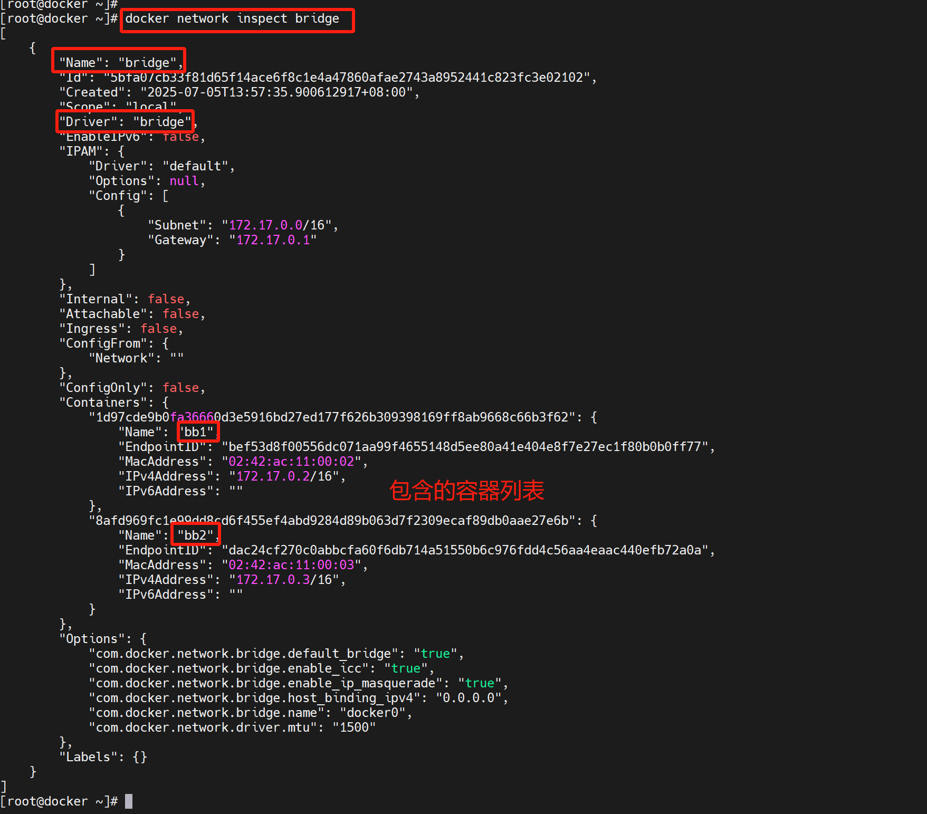Click the cursor at the final shell prompt

tap(129, 801)
